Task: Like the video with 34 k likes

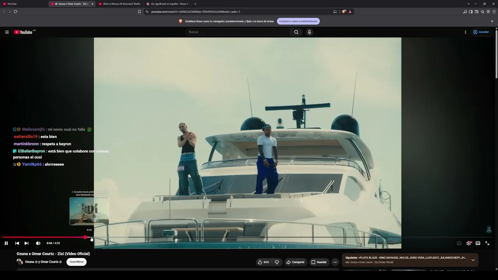Action: 263,262
